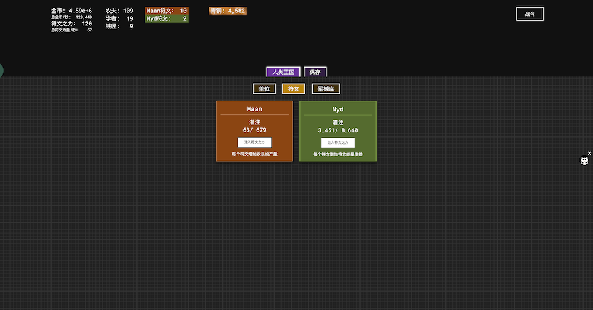The height and width of the screenshot is (310, 593).
Task: Click the green circle at the left edge
Action: point(1,71)
